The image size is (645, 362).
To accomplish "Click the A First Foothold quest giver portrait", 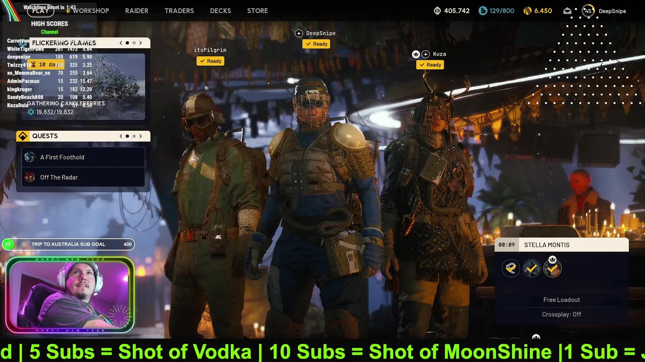I will tap(30, 157).
